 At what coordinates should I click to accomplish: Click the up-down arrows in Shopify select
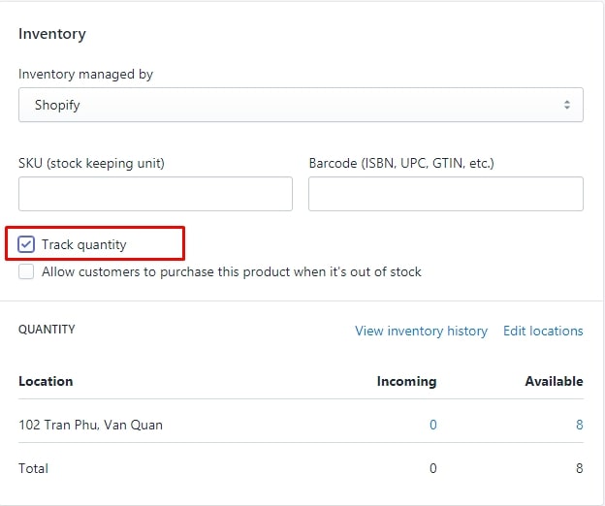tap(568, 105)
